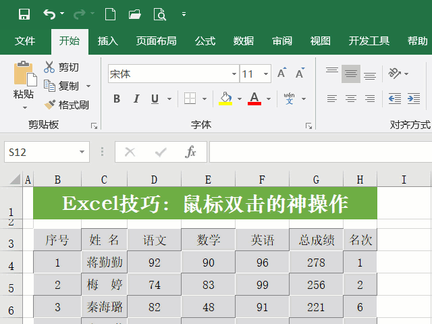The width and height of the screenshot is (432, 324).
Task: Expand the Paste options arrow under 粘贴
Action: (25, 107)
